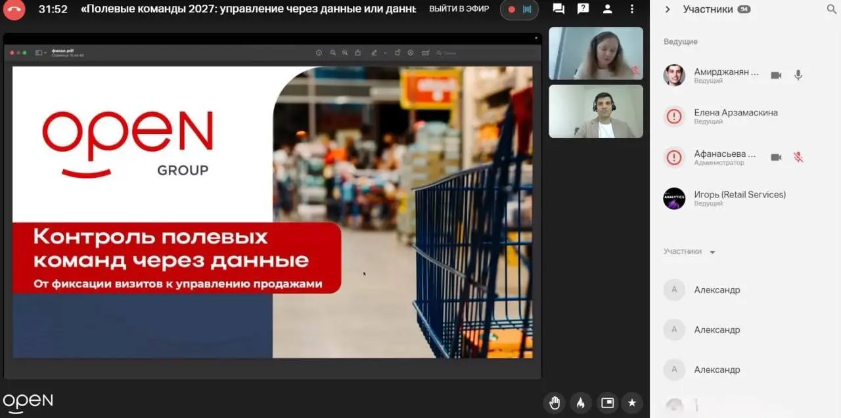The image size is (841, 418).
Task: Click the Участники panel title
Action: point(708,9)
